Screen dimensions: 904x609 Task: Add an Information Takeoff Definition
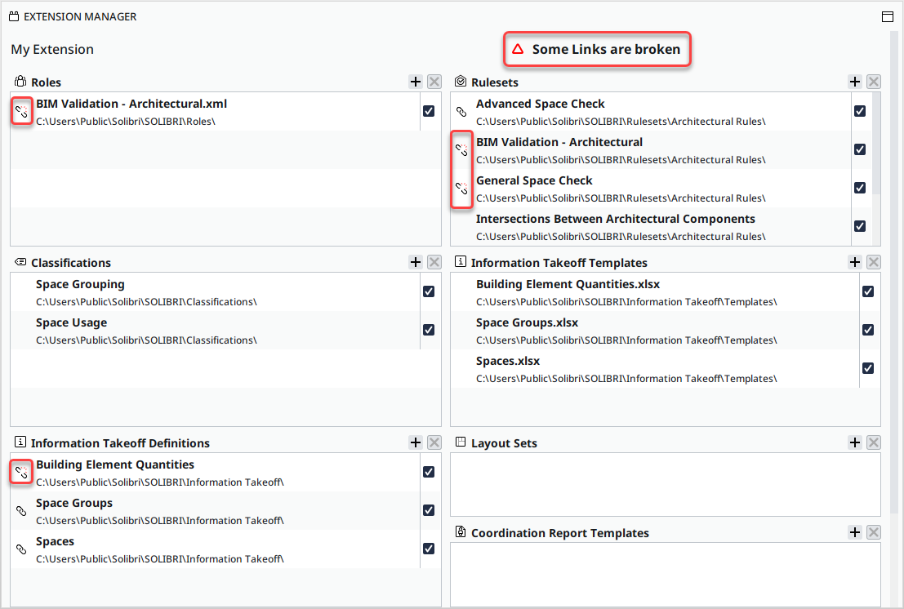tap(415, 442)
